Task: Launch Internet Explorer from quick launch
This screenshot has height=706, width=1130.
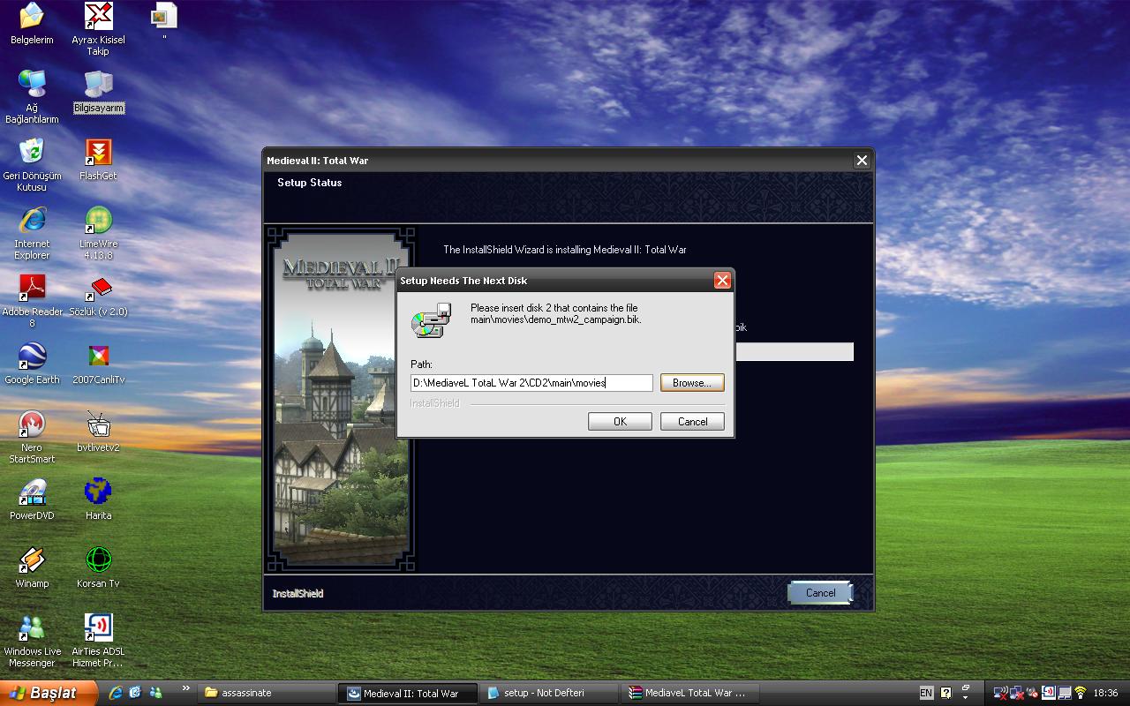Action: click(115, 693)
